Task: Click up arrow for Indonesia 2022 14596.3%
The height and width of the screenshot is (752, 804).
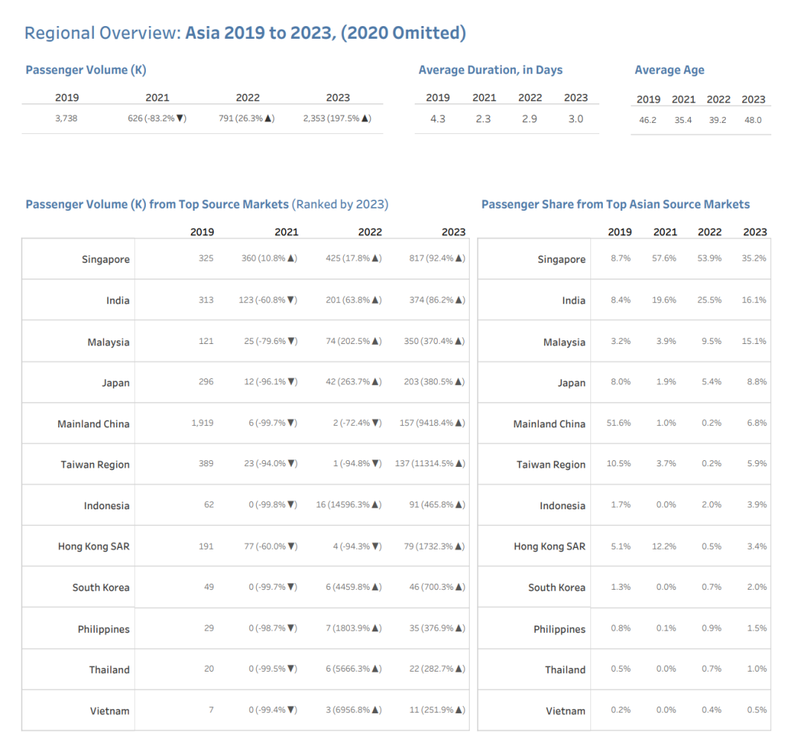Action: click(x=376, y=505)
